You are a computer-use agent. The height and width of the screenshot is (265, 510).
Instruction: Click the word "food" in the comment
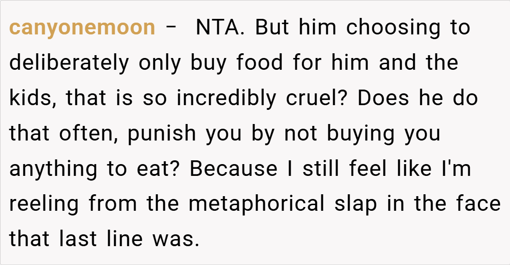(x=259, y=63)
